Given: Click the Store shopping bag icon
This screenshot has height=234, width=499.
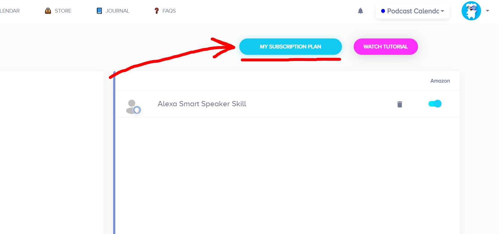Looking at the screenshot, I should (x=48, y=11).
